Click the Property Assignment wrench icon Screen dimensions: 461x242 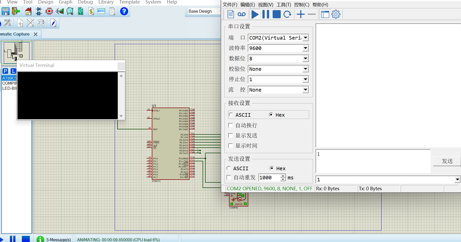(8, 23)
